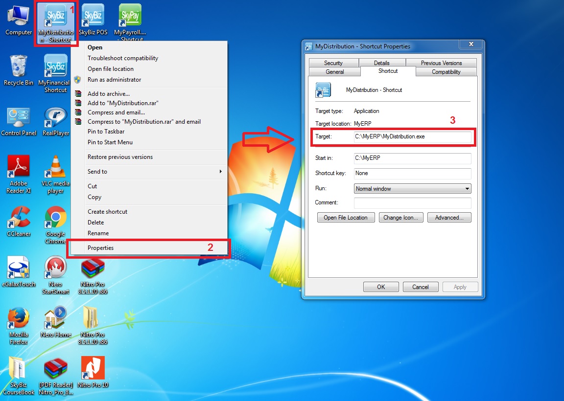Click inside the Target path field
Screen dimensions: 564x401
point(412,137)
